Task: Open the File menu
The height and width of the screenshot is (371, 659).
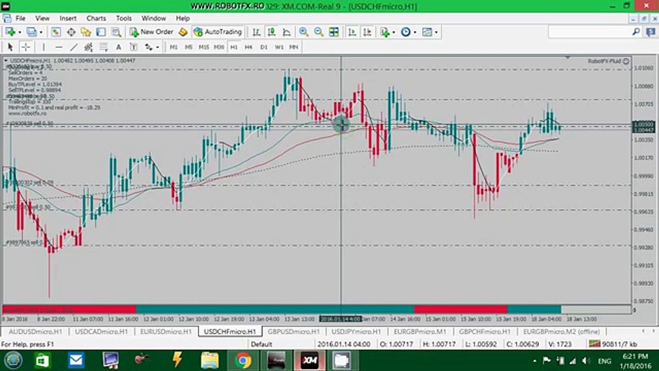Action: pos(21,18)
